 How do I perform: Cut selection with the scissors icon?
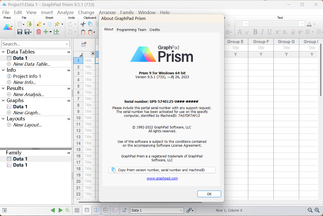83,24
